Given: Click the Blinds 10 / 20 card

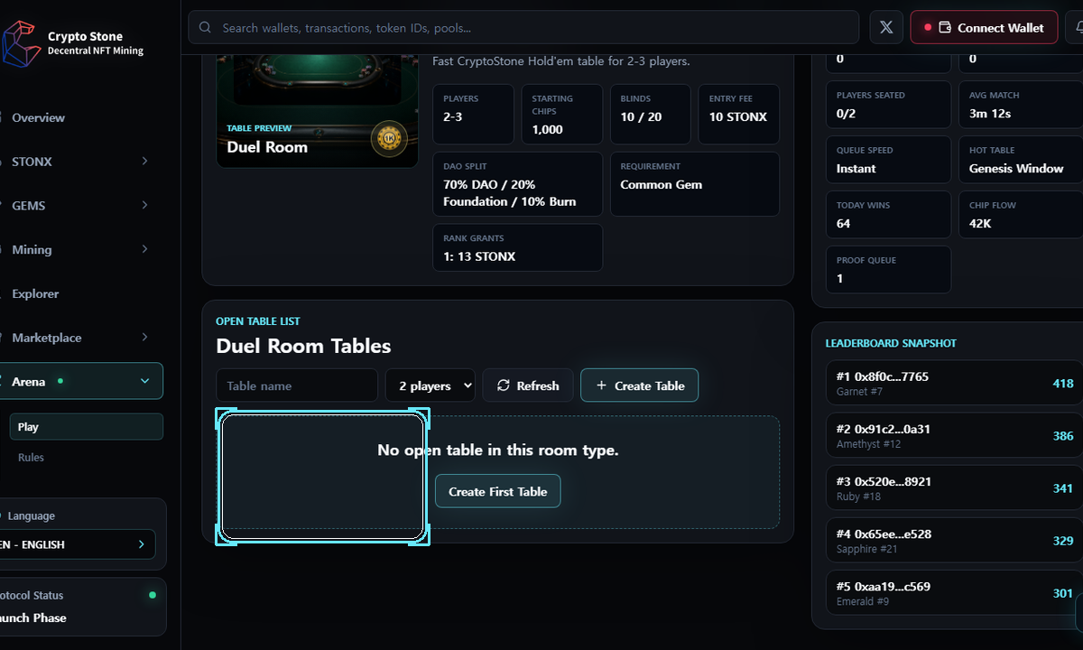Looking at the screenshot, I should point(650,114).
